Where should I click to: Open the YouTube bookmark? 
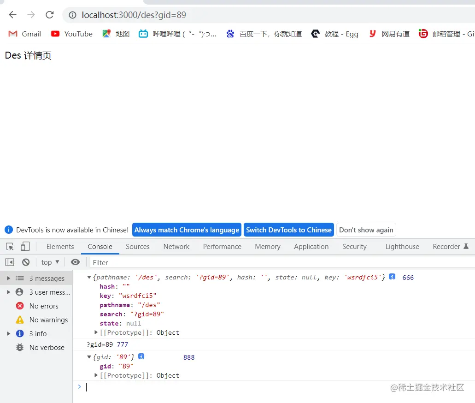[x=72, y=34]
